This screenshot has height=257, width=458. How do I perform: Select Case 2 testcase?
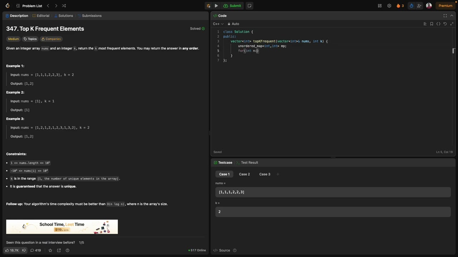pos(244,174)
